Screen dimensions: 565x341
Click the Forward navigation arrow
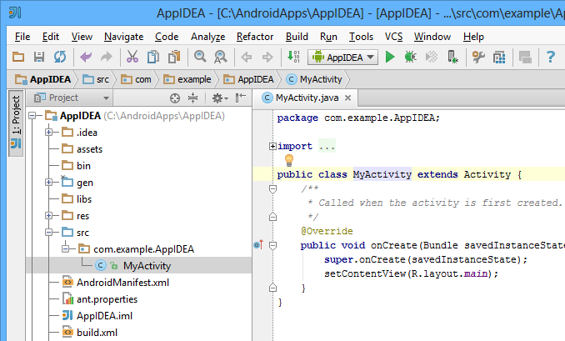coord(267,57)
